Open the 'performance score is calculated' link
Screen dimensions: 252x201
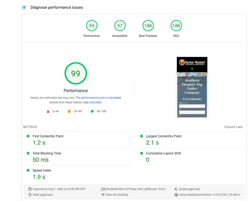click(101, 98)
